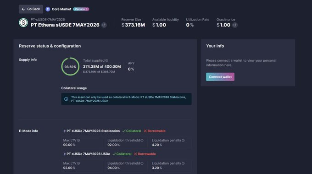Screen dimensions: 312x174
Task: Click the PT sUSDe 7MAY2026 Stablecoins title
Action: click(93, 131)
